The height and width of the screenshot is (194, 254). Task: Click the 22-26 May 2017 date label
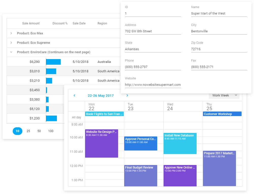(101, 95)
